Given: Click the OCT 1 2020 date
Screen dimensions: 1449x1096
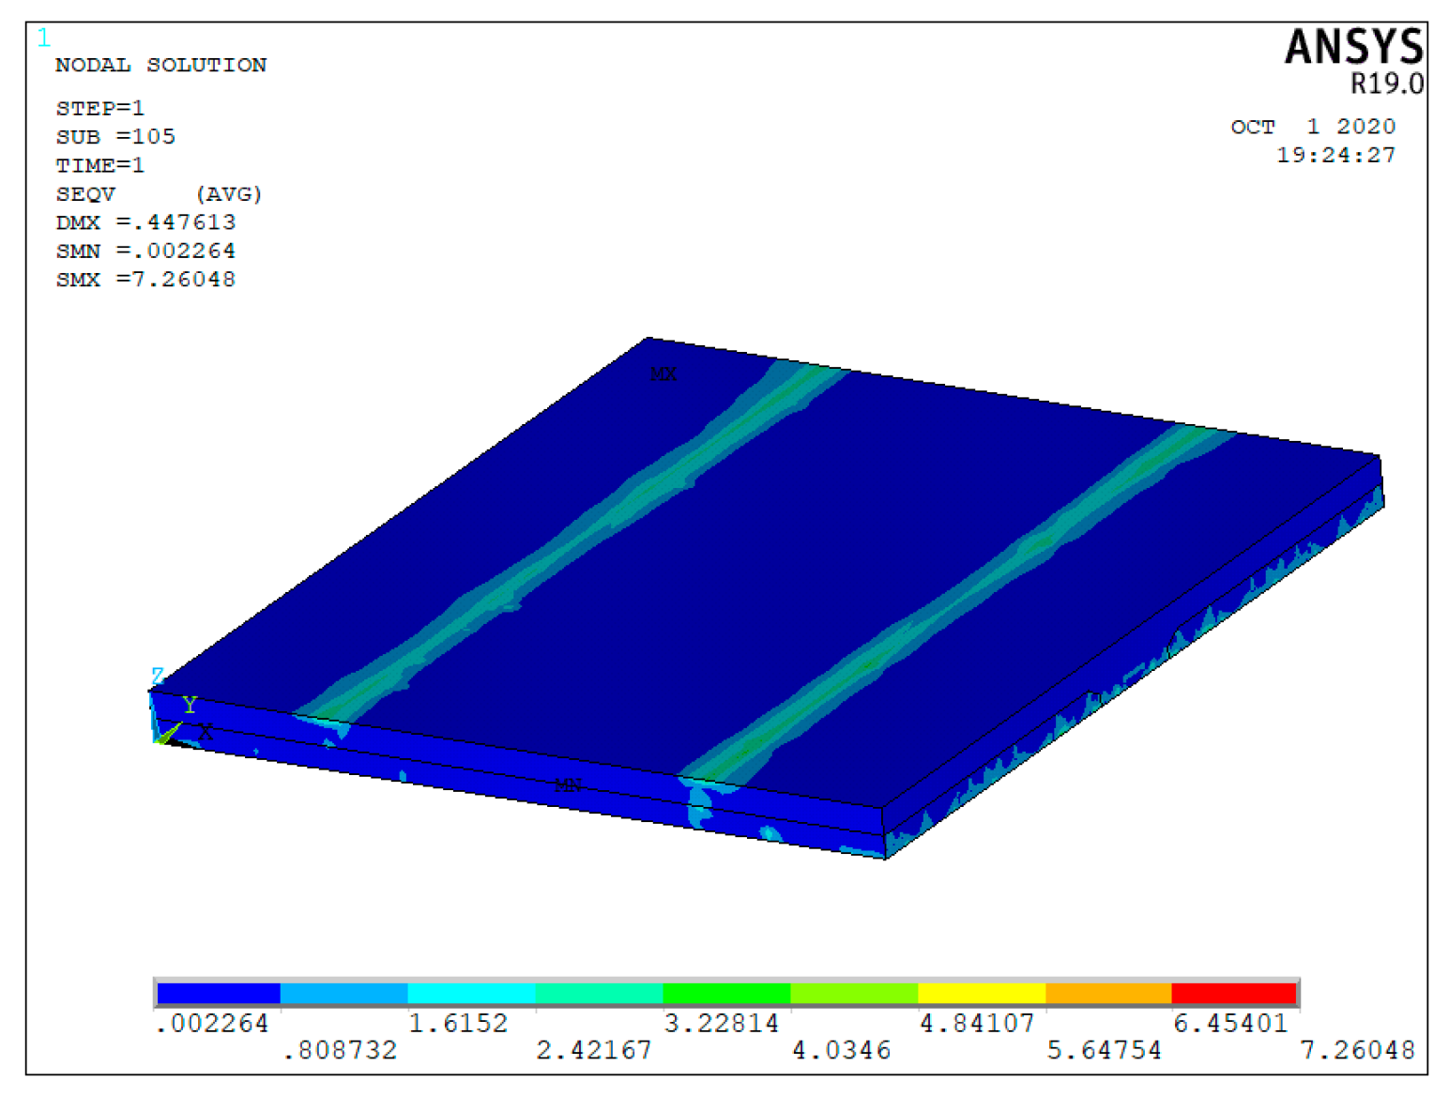Looking at the screenshot, I should (x=1314, y=127).
